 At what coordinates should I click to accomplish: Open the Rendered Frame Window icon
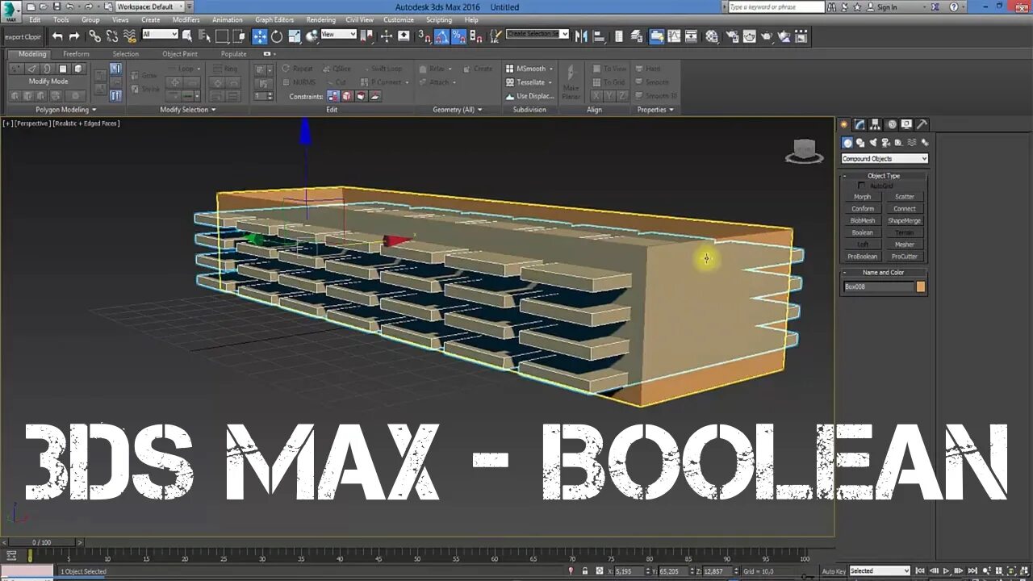tap(749, 36)
